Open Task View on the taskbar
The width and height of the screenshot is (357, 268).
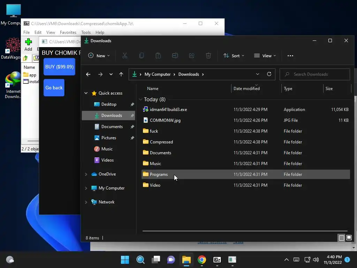156,260
